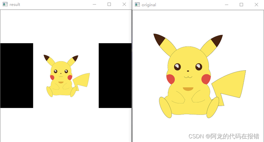
Task: Click the original window app icon
Action: [137, 5]
